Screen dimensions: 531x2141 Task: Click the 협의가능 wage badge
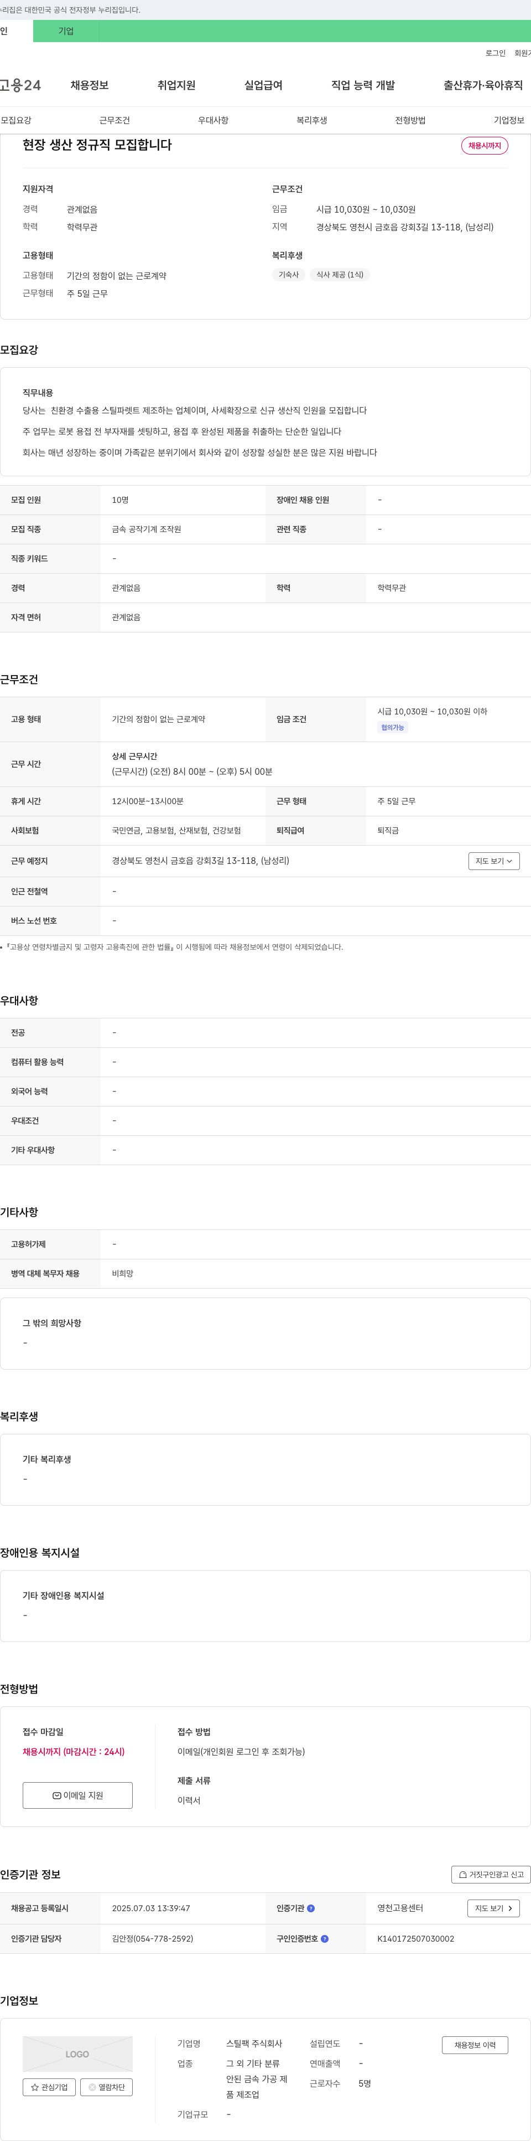[393, 727]
